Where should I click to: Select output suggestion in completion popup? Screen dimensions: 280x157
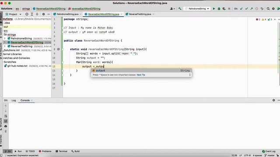141,71
